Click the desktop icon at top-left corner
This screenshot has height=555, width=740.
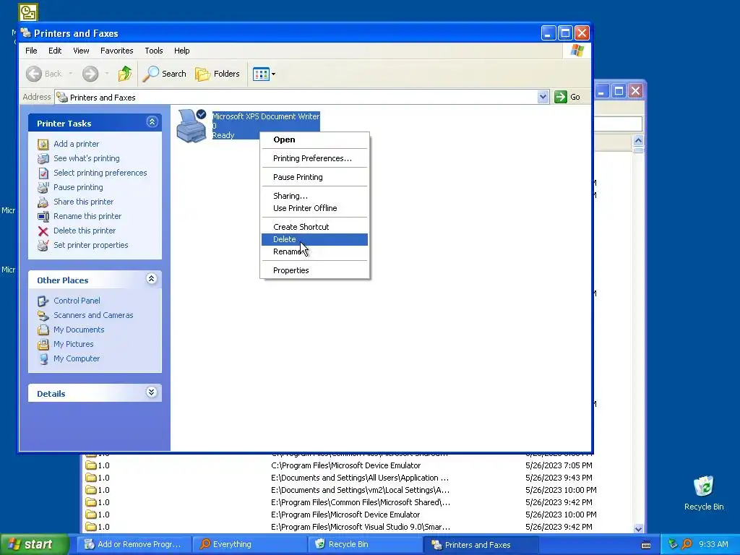coord(28,12)
